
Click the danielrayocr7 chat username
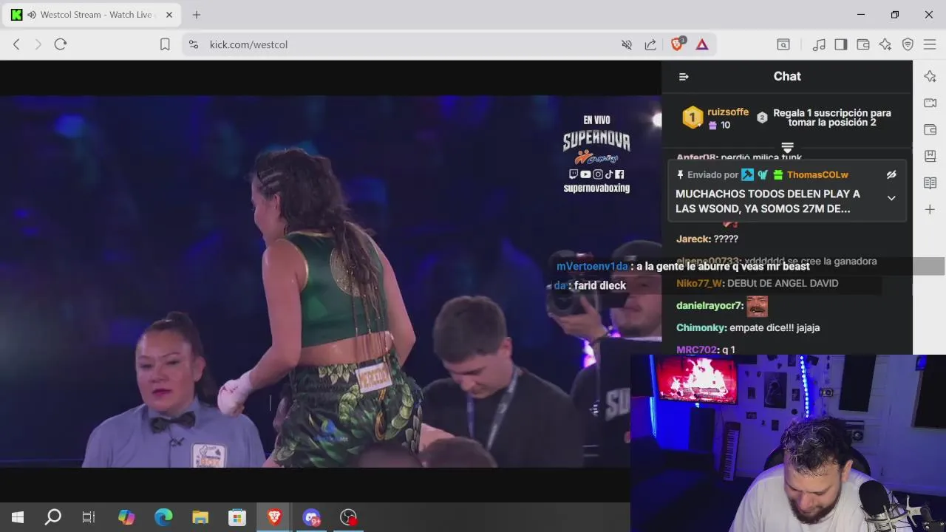tap(709, 305)
